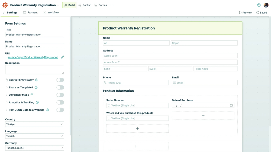Click the Serial Number textbox

(x=137, y=105)
